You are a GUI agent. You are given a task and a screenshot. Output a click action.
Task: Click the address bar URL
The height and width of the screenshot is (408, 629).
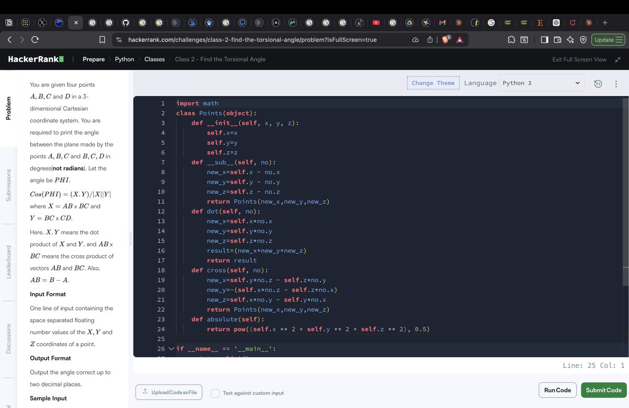click(x=253, y=40)
